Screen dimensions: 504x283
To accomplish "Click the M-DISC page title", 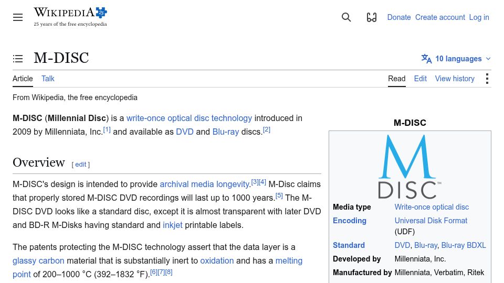I will tap(61, 58).
